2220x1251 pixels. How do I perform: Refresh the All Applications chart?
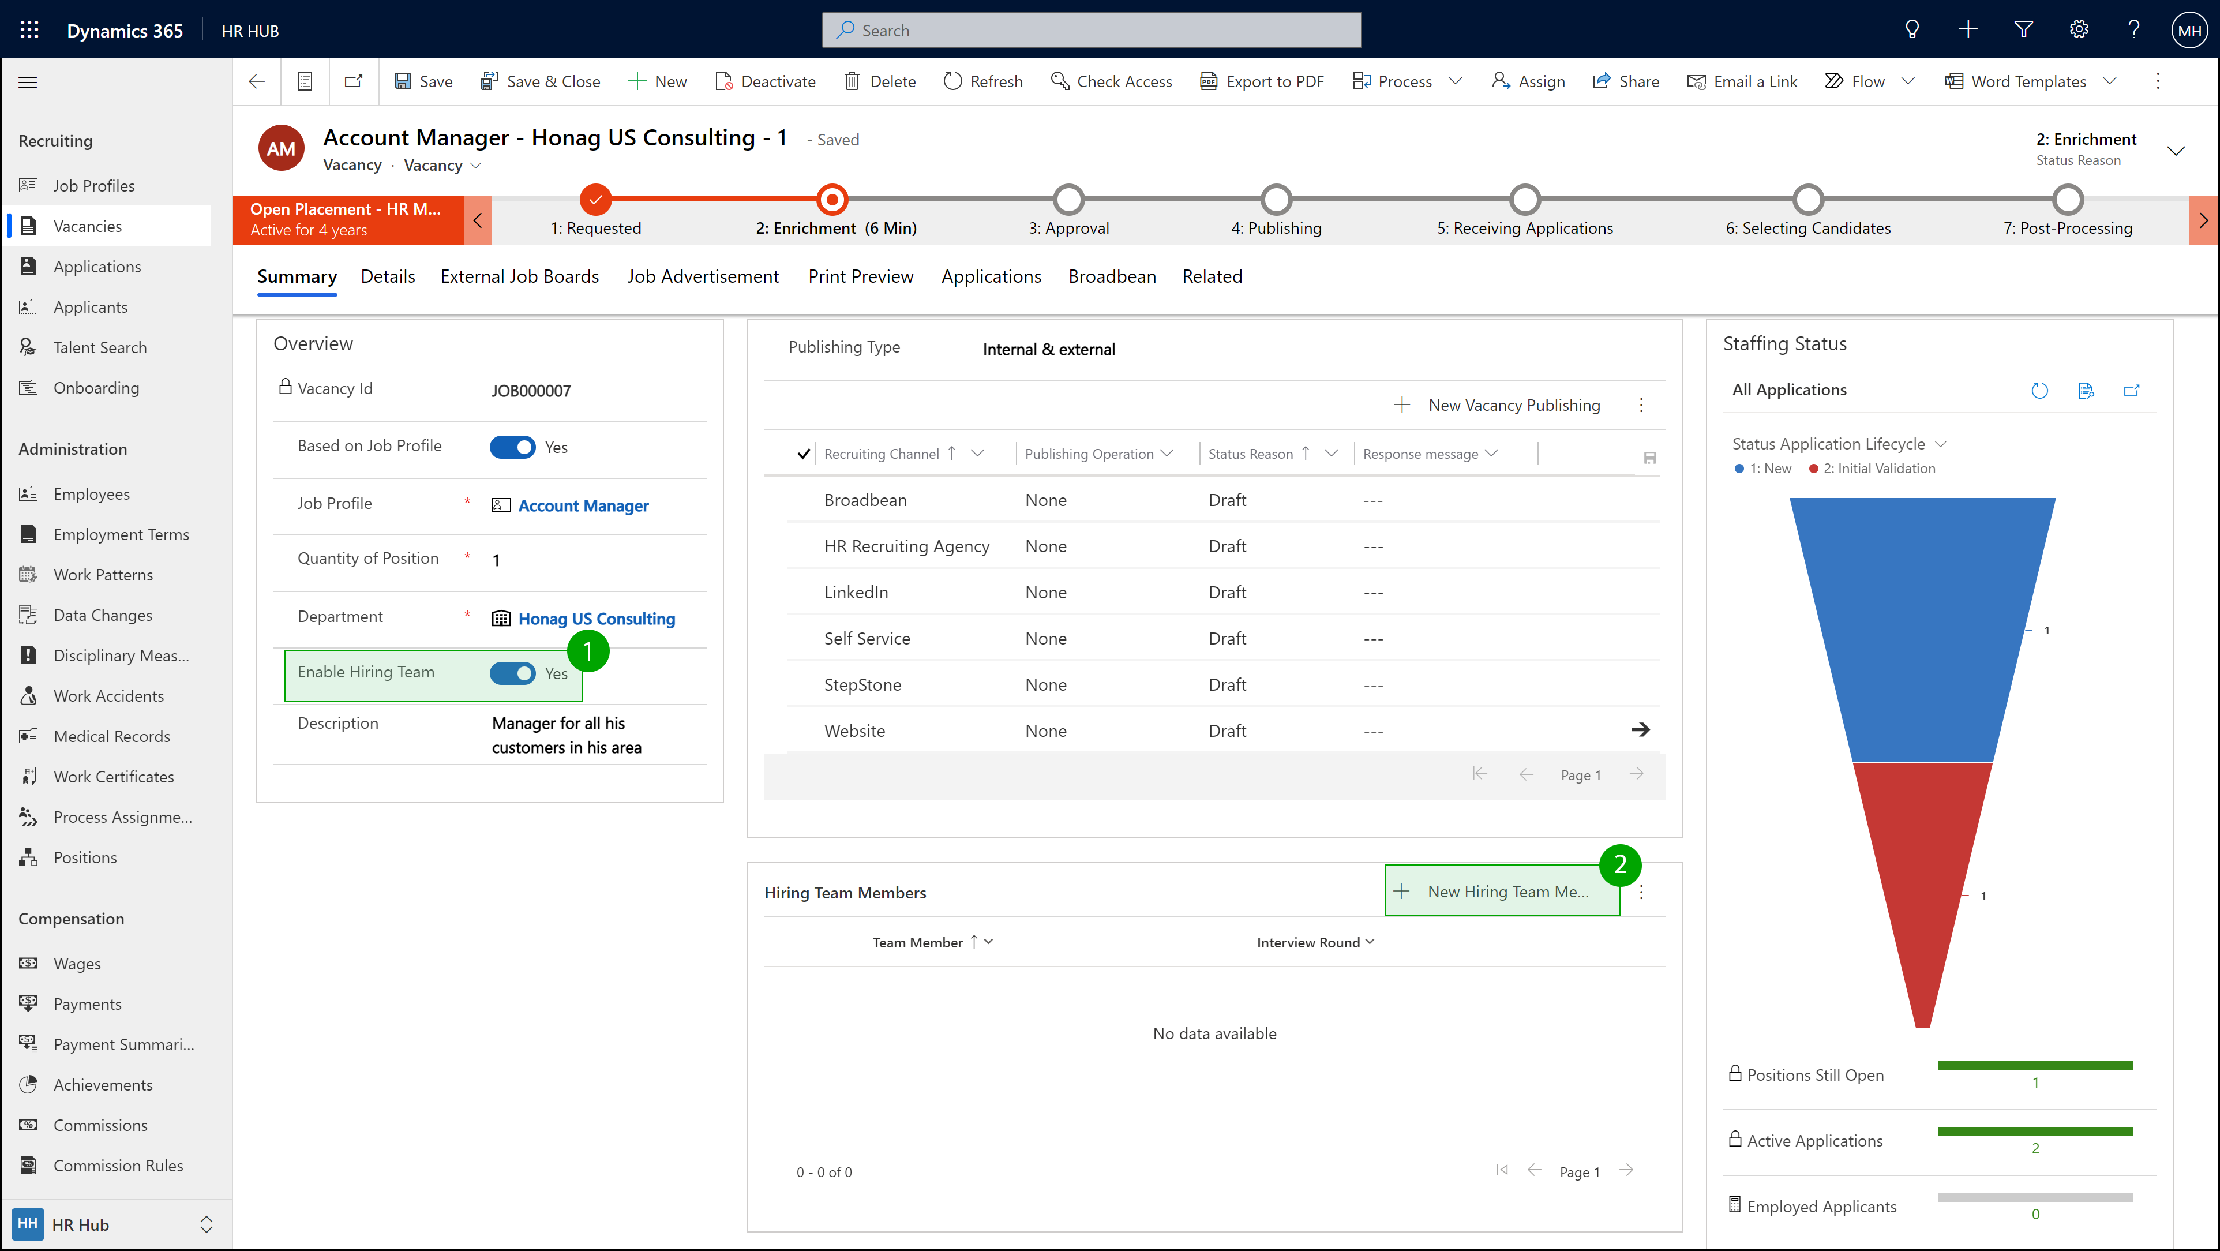2039,391
